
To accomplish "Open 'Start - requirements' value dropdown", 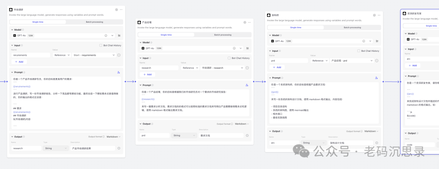I will coord(93,55).
